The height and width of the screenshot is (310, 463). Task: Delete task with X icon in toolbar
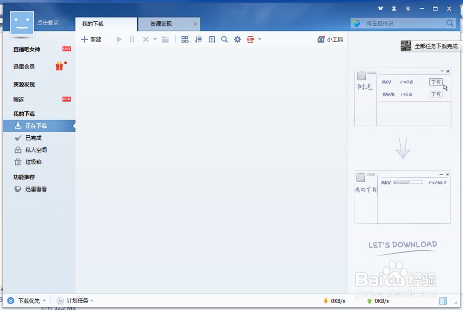point(145,39)
